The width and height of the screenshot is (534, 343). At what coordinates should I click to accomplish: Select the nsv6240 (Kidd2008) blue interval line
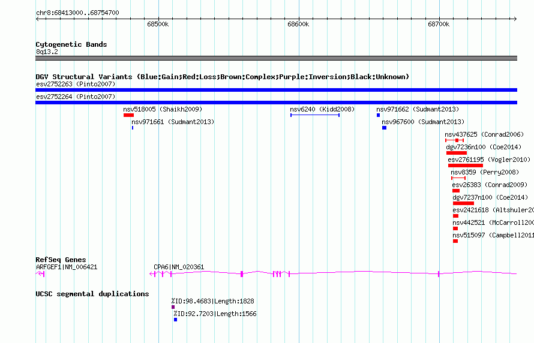point(315,115)
